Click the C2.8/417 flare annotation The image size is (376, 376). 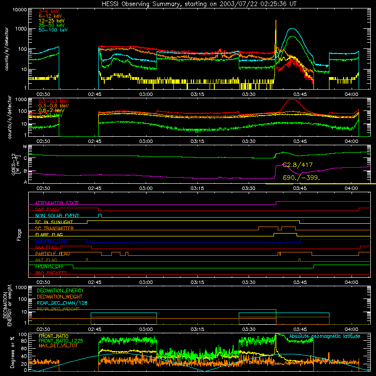(298, 165)
